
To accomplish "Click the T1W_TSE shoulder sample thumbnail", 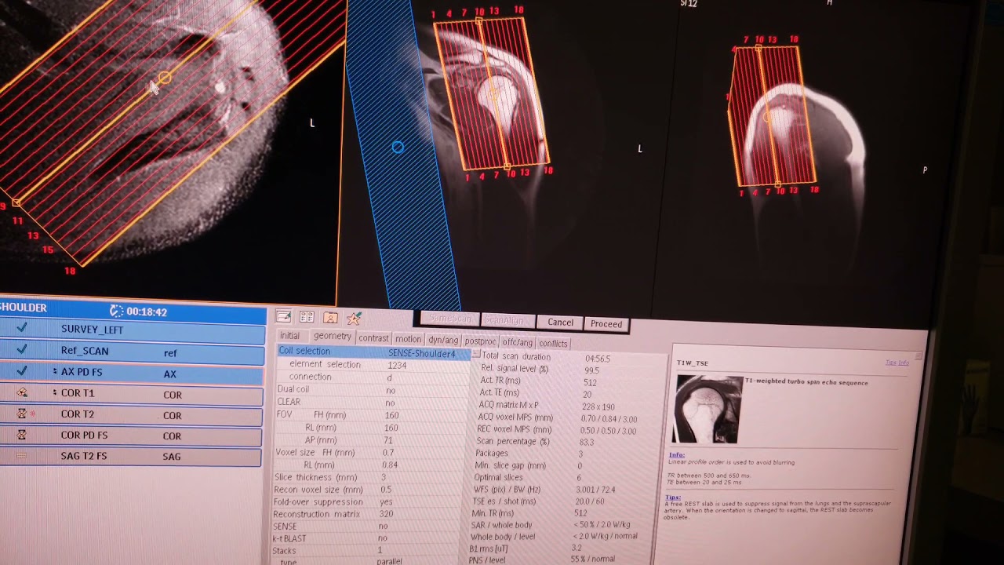I will 708,409.
